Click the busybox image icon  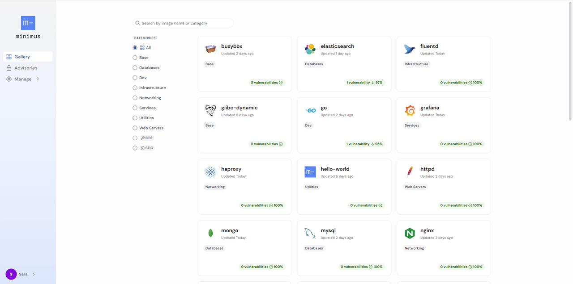point(210,49)
